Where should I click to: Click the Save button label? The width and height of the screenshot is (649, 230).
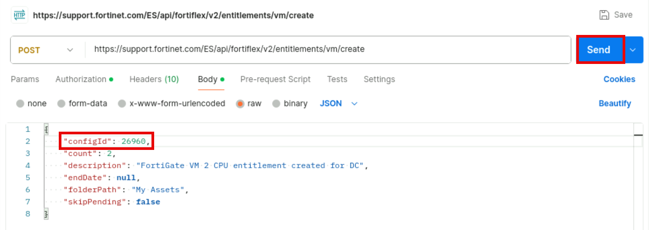click(624, 15)
